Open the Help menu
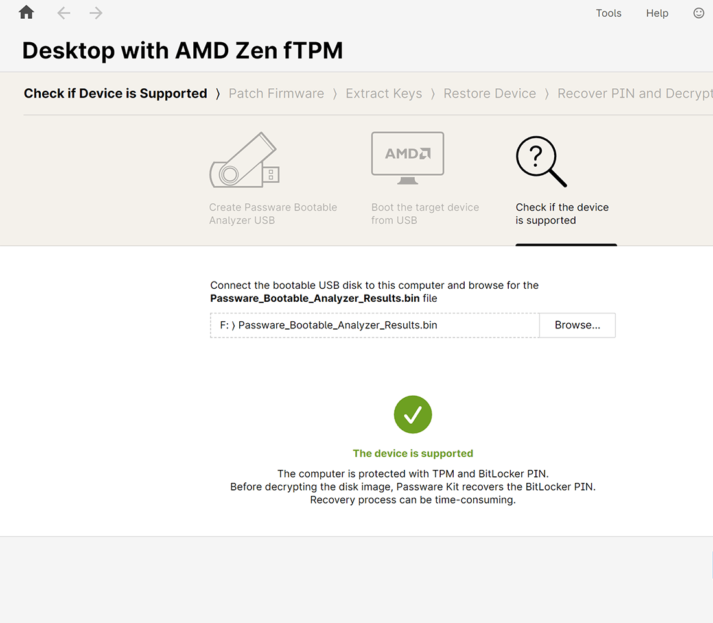Viewport: 713px width, 623px height. 657,13
